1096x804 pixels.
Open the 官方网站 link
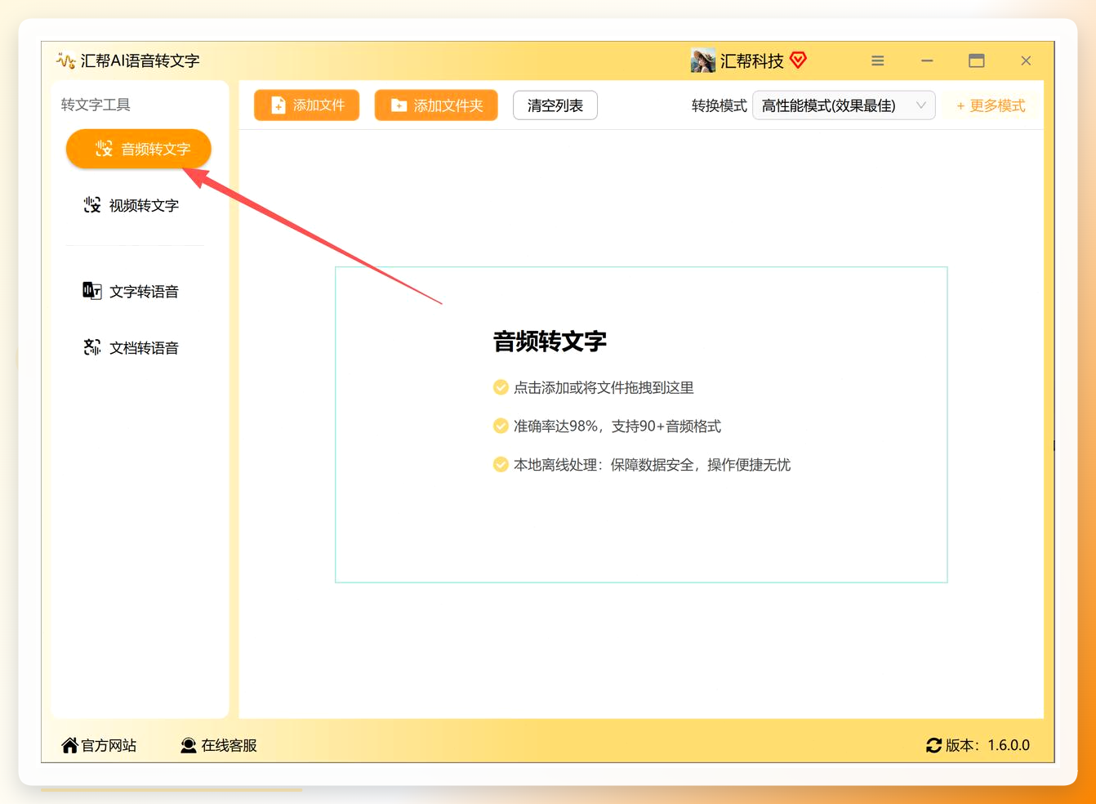coord(99,745)
